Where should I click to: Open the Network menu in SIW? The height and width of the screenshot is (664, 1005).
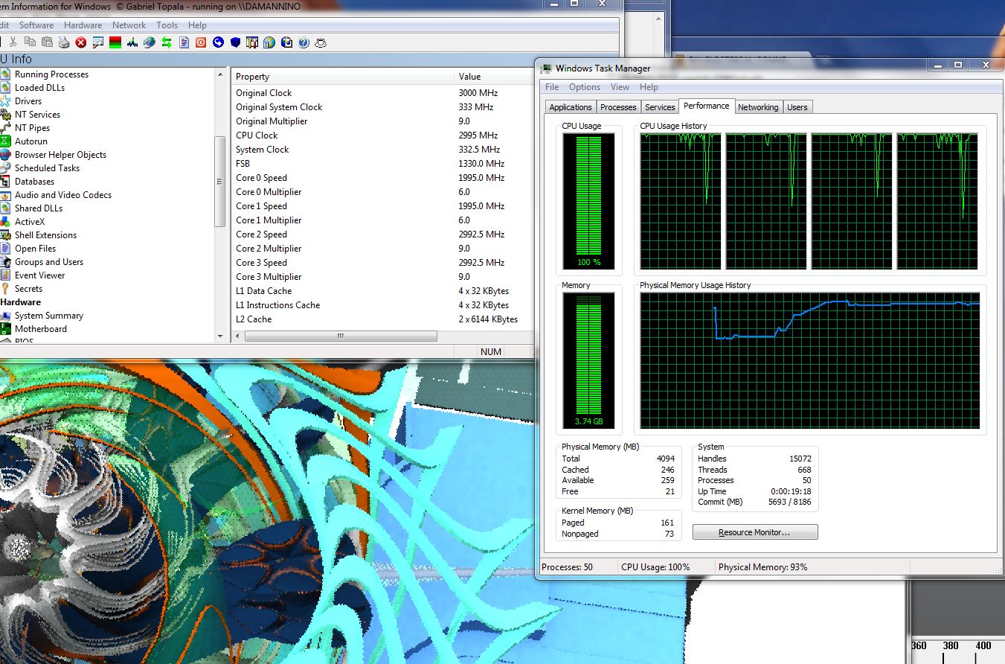(129, 25)
